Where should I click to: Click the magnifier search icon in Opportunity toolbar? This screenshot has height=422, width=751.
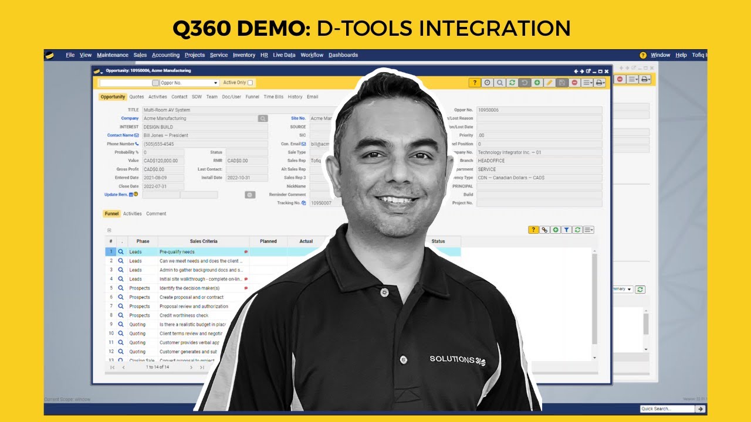pos(500,83)
